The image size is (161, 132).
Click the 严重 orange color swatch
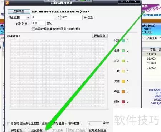coord(123,91)
